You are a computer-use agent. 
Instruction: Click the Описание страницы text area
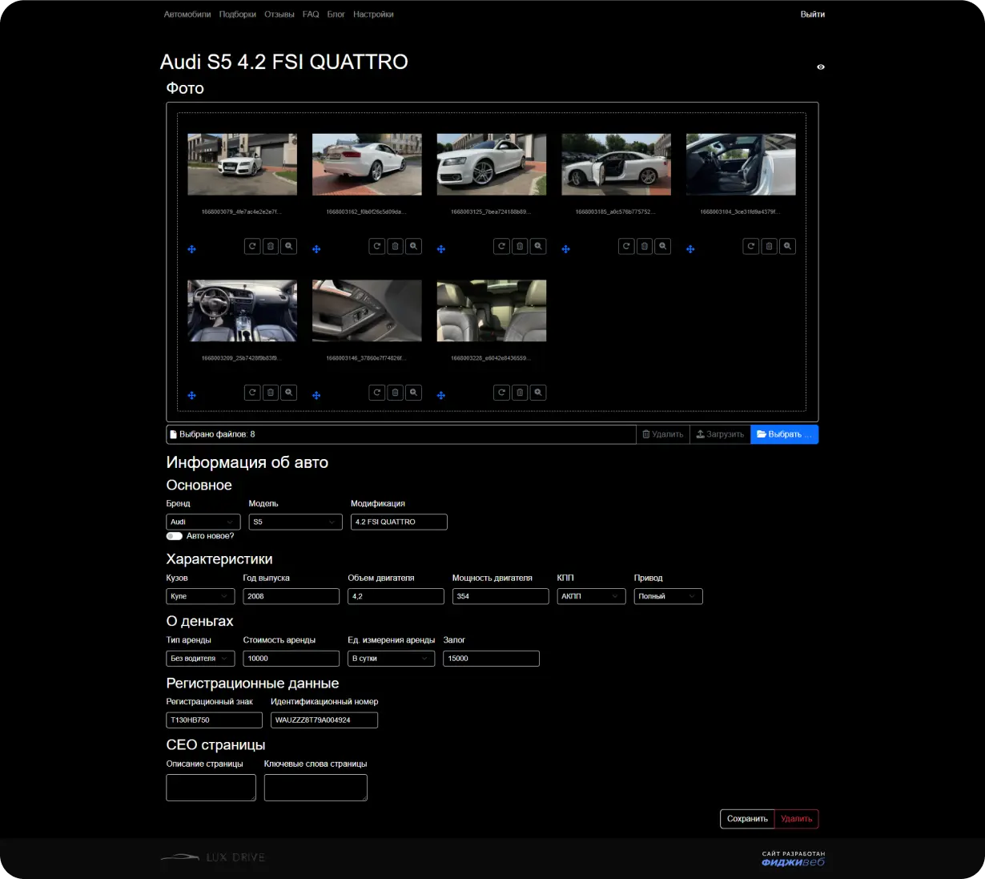pos(211,788)
